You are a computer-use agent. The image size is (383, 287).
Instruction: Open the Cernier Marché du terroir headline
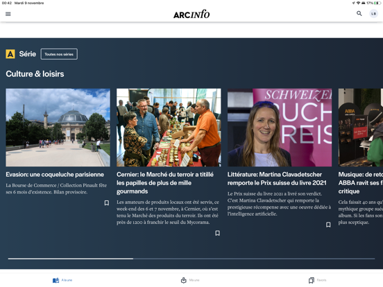pyautogui.click(x=165, y=183)
